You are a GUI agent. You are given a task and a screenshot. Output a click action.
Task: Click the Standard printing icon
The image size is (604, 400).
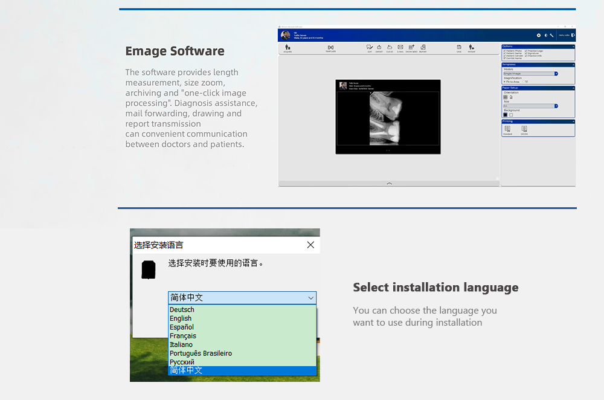[507, 129]
